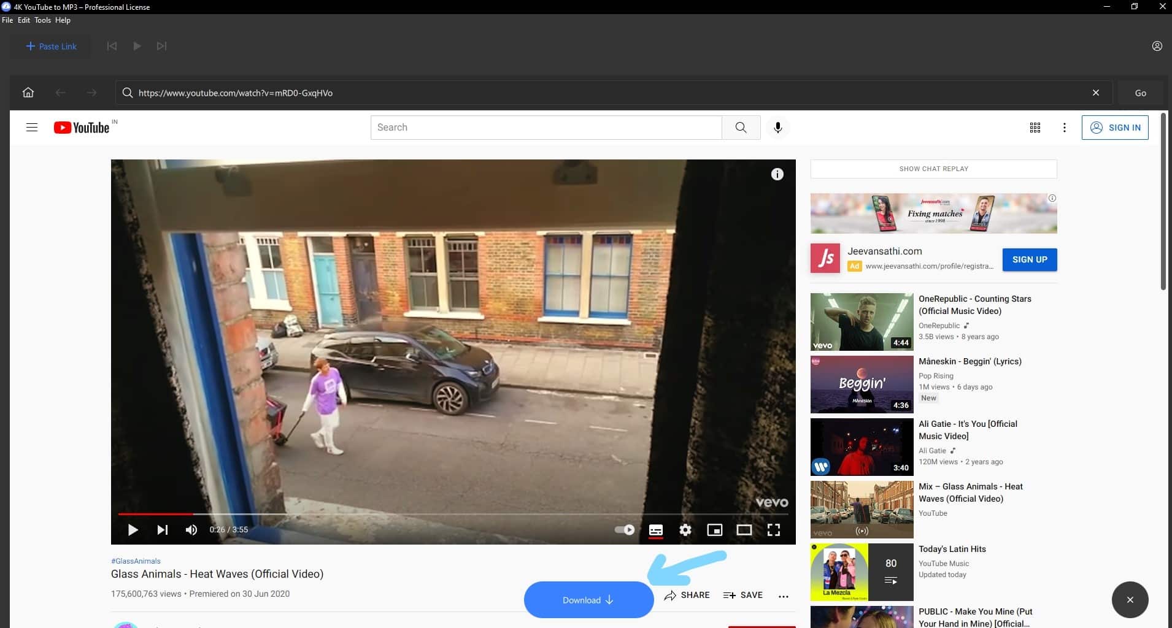Open PUBLIC Make You Mine video title

(975, 618)
